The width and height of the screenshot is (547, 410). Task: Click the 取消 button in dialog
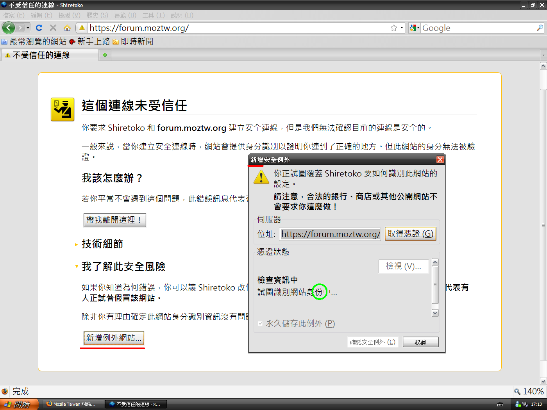(x=420, y=342)
